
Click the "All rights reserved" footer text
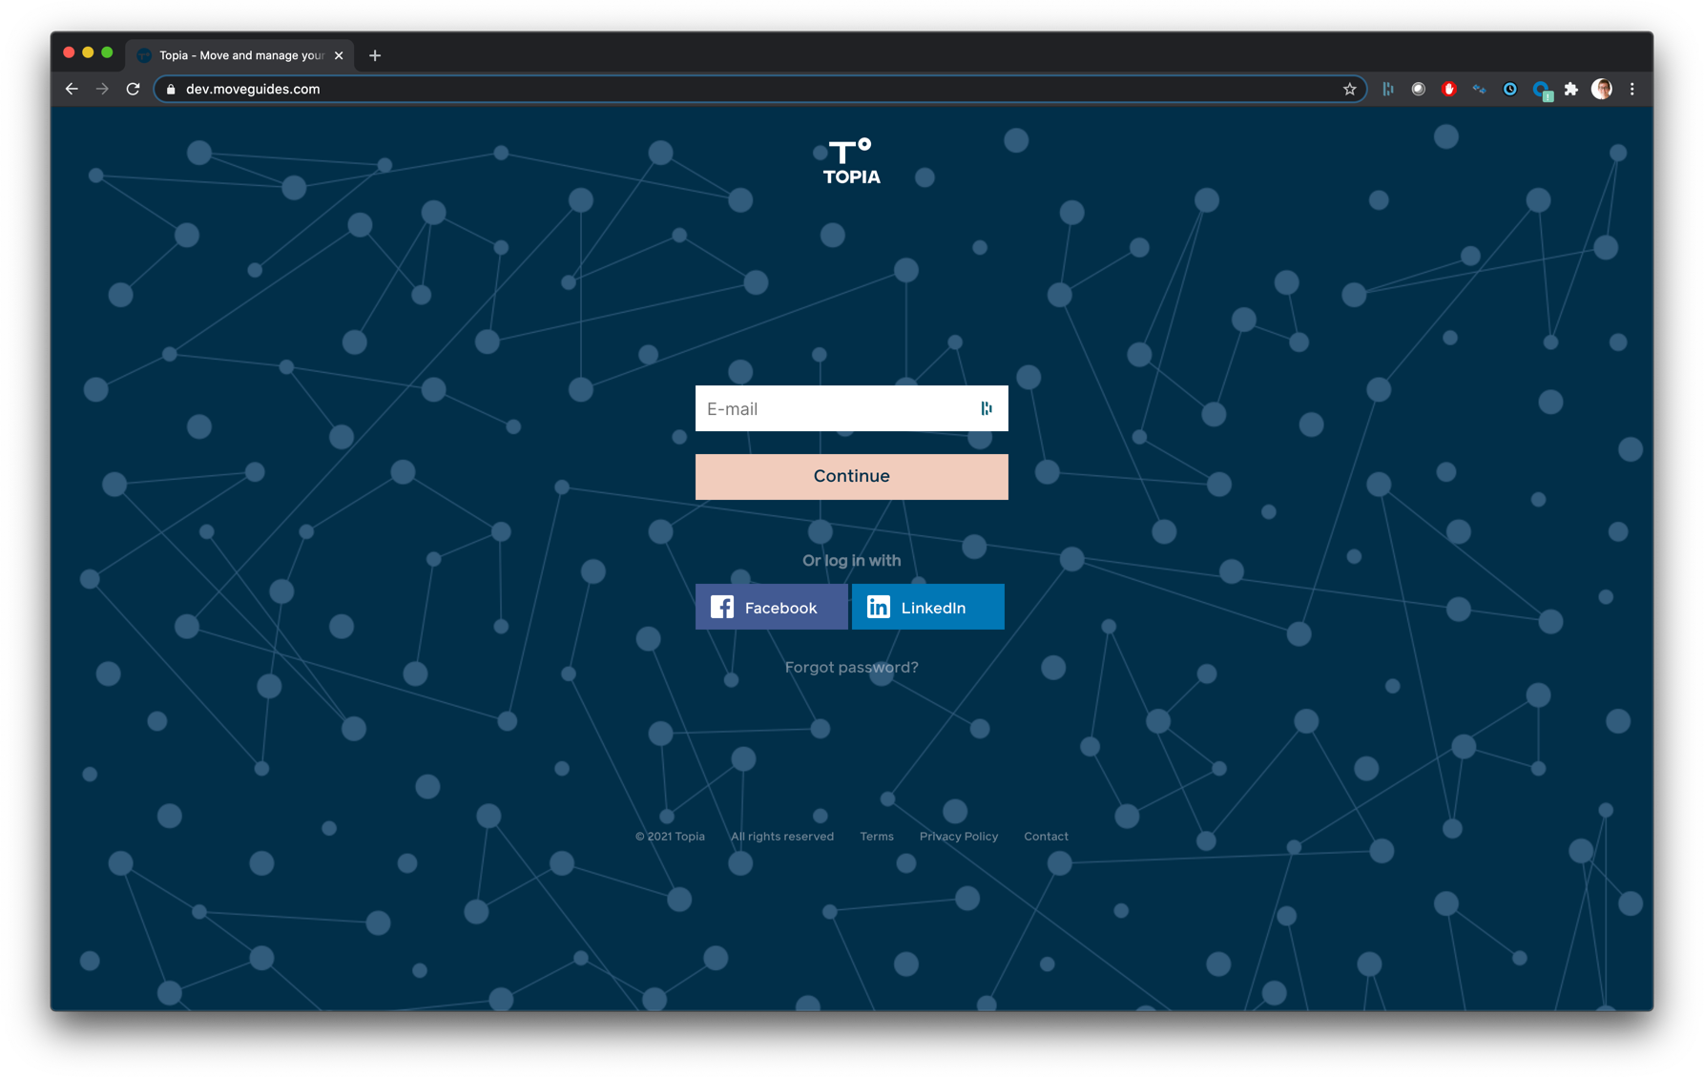782,837
